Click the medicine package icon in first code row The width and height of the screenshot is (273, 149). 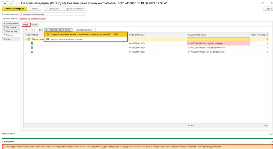pyautogui.click(x=32, y=43)
